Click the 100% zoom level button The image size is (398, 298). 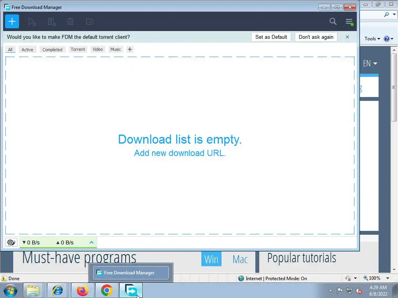tap(372, 278)
